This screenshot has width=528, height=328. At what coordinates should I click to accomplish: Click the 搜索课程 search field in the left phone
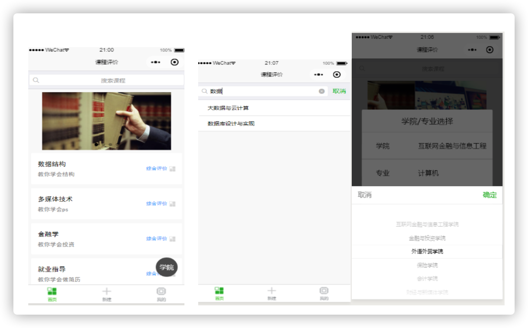point(106,80)
